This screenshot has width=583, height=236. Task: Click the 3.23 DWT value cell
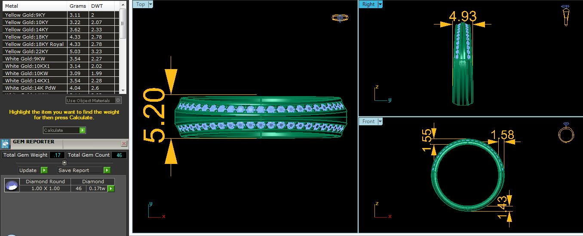tap(102, 51)
